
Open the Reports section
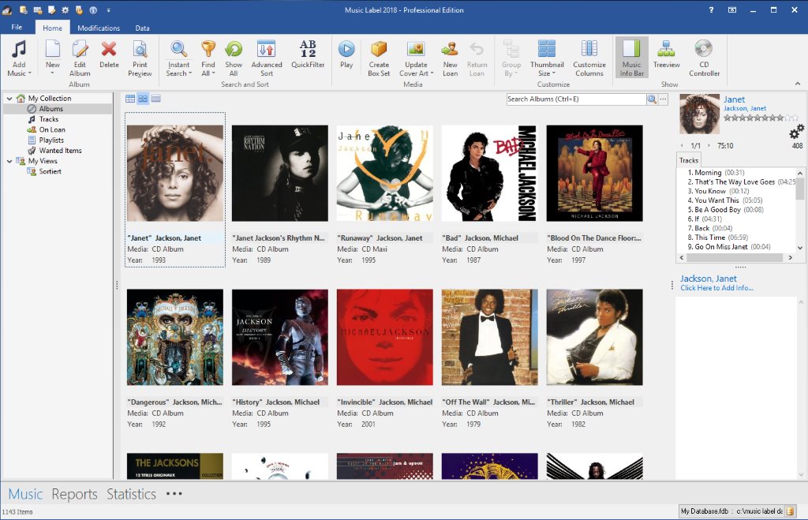tap(74, 494)
